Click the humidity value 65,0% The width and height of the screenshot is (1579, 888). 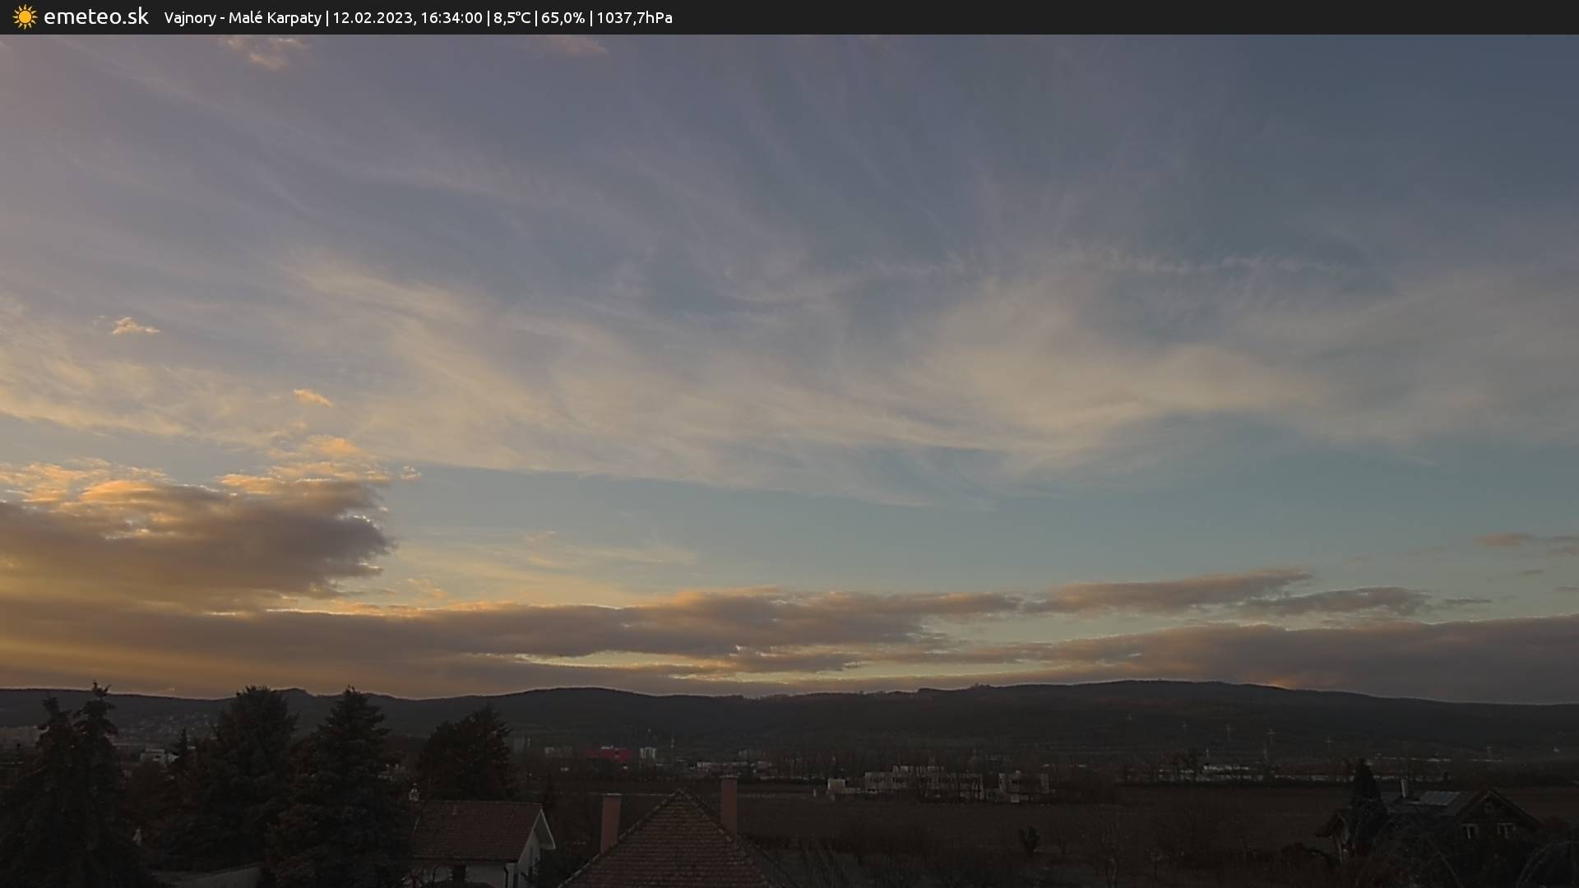click(x=563, y=18)
